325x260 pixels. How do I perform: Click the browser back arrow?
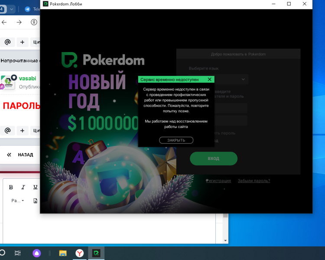tap(4, 22)
